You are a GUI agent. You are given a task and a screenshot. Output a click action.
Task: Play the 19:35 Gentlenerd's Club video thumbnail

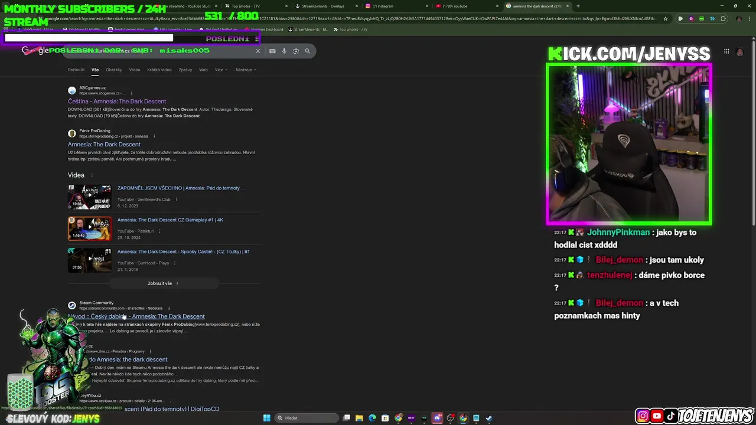click(x=89, y=197)
